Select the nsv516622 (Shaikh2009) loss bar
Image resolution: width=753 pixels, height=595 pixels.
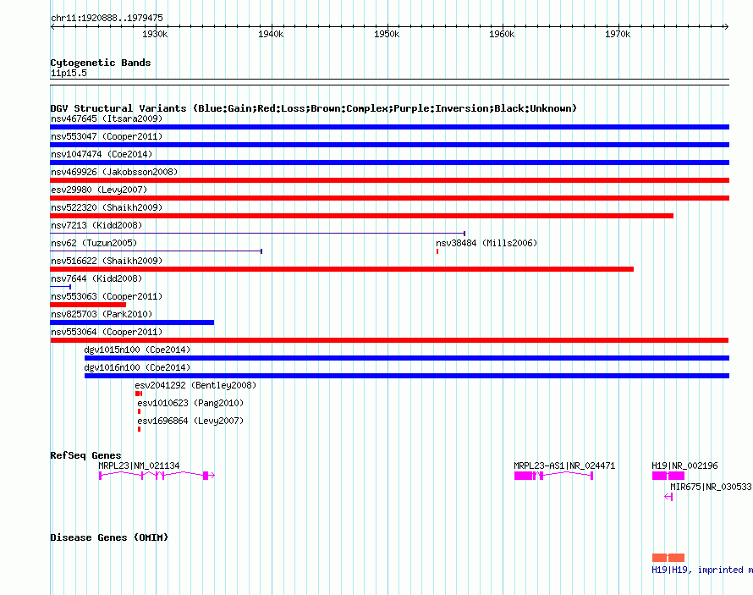342,269
